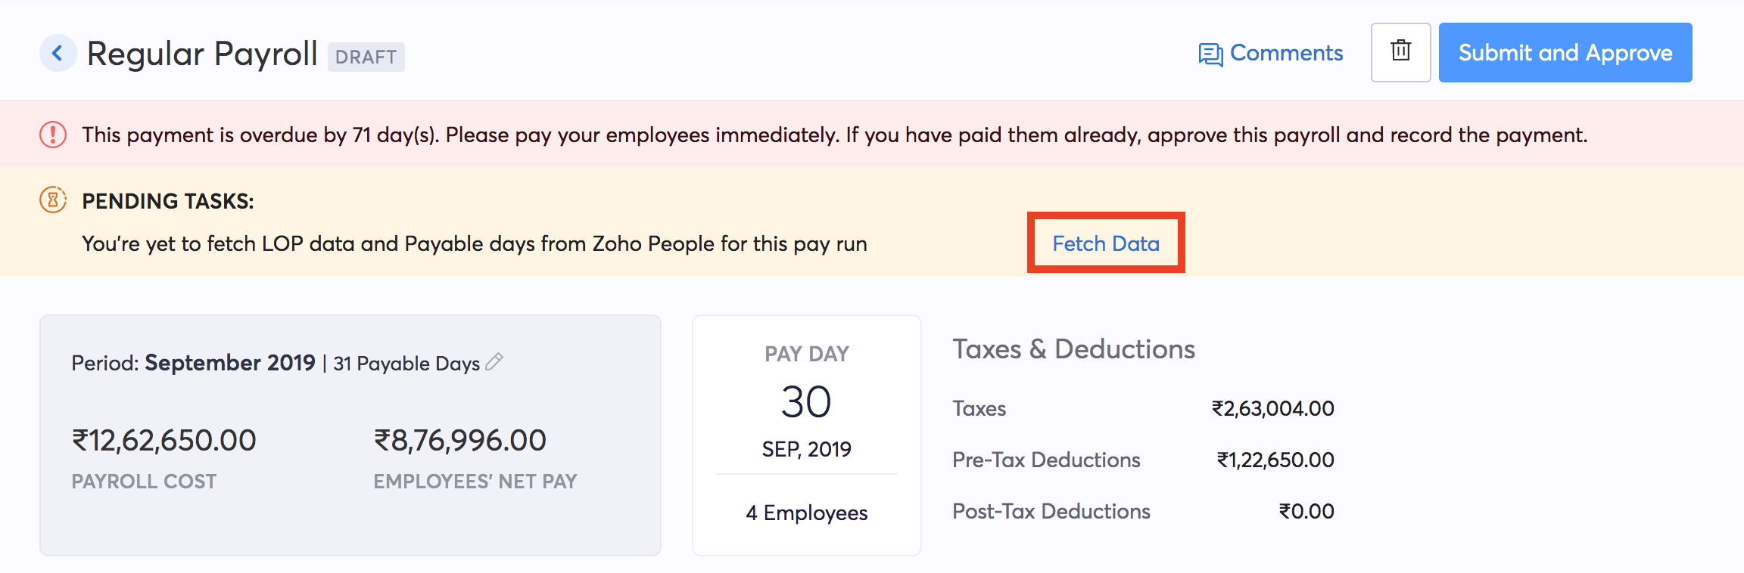Screen dimensions: 1744x573
Task: Select the payroll cost amount ₹12,62,650.00
Action: [164, 440]
